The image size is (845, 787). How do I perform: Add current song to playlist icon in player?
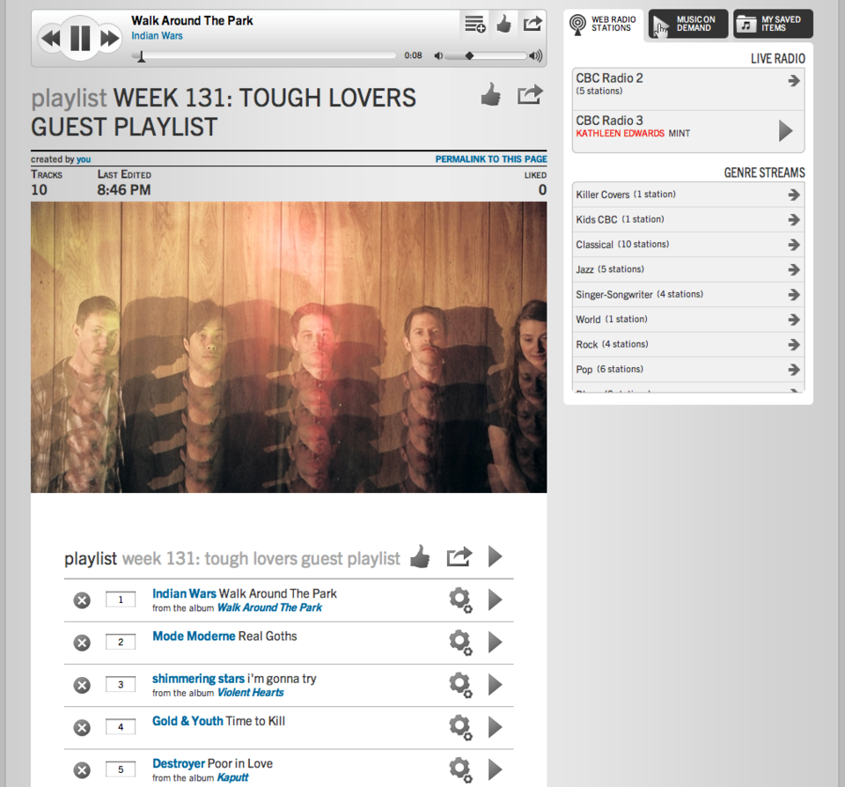pyautogui.click(x=474, y=24)
